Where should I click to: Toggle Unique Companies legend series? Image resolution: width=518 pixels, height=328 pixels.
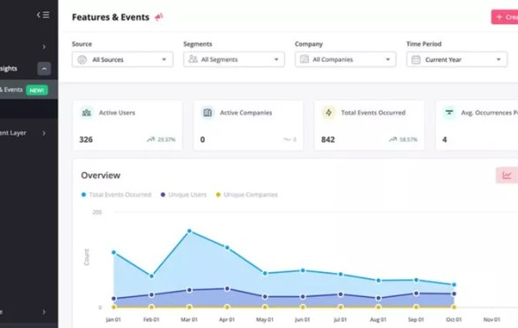247,195
